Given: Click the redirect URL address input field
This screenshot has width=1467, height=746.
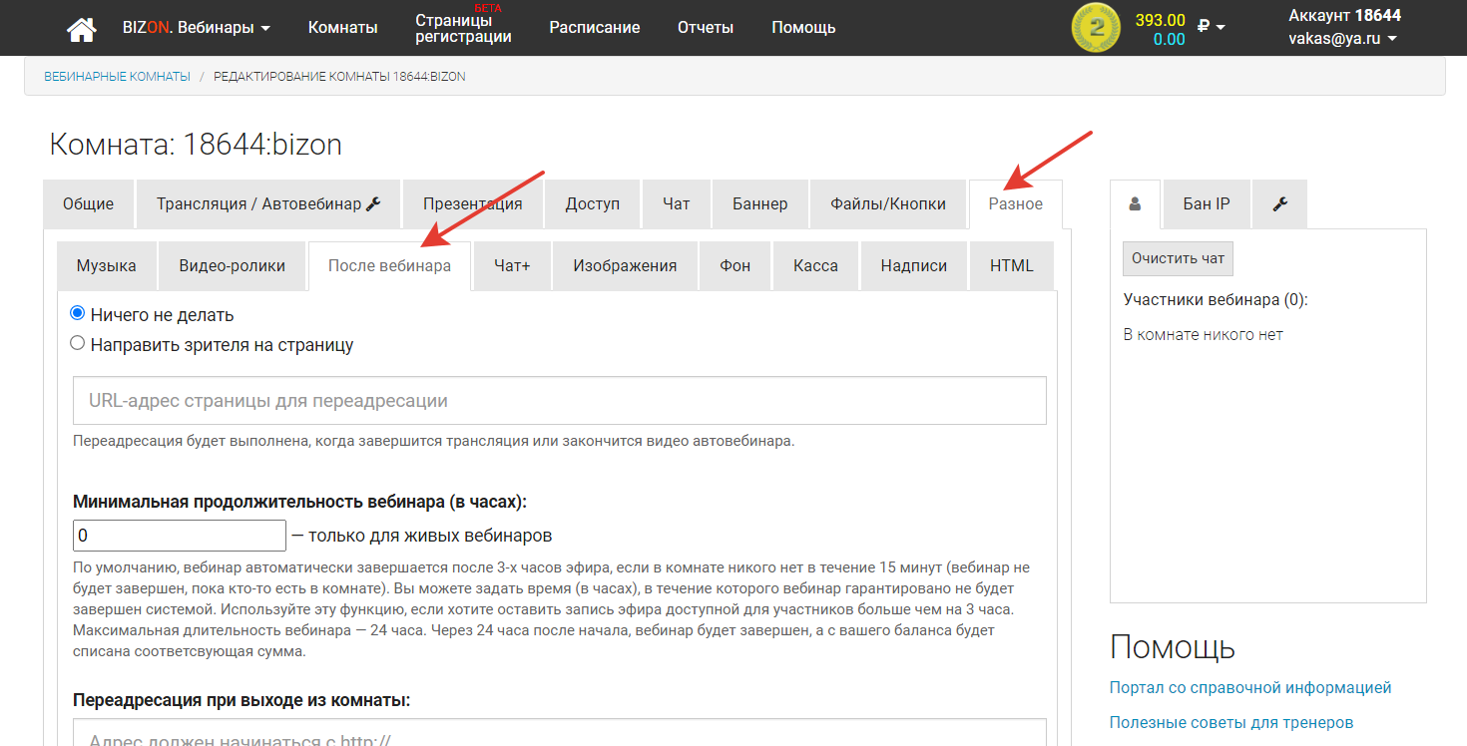Looking at the screenshot, I should coord(559,401).
